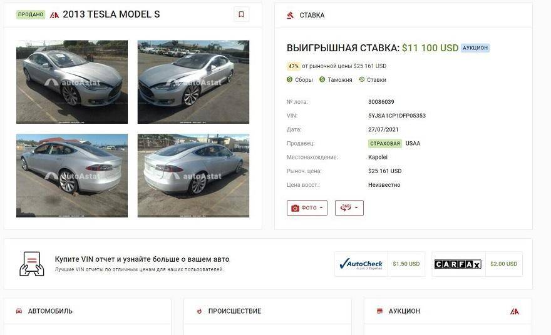
Task: Open the Фото dropdown
Action: click(307, 207)
